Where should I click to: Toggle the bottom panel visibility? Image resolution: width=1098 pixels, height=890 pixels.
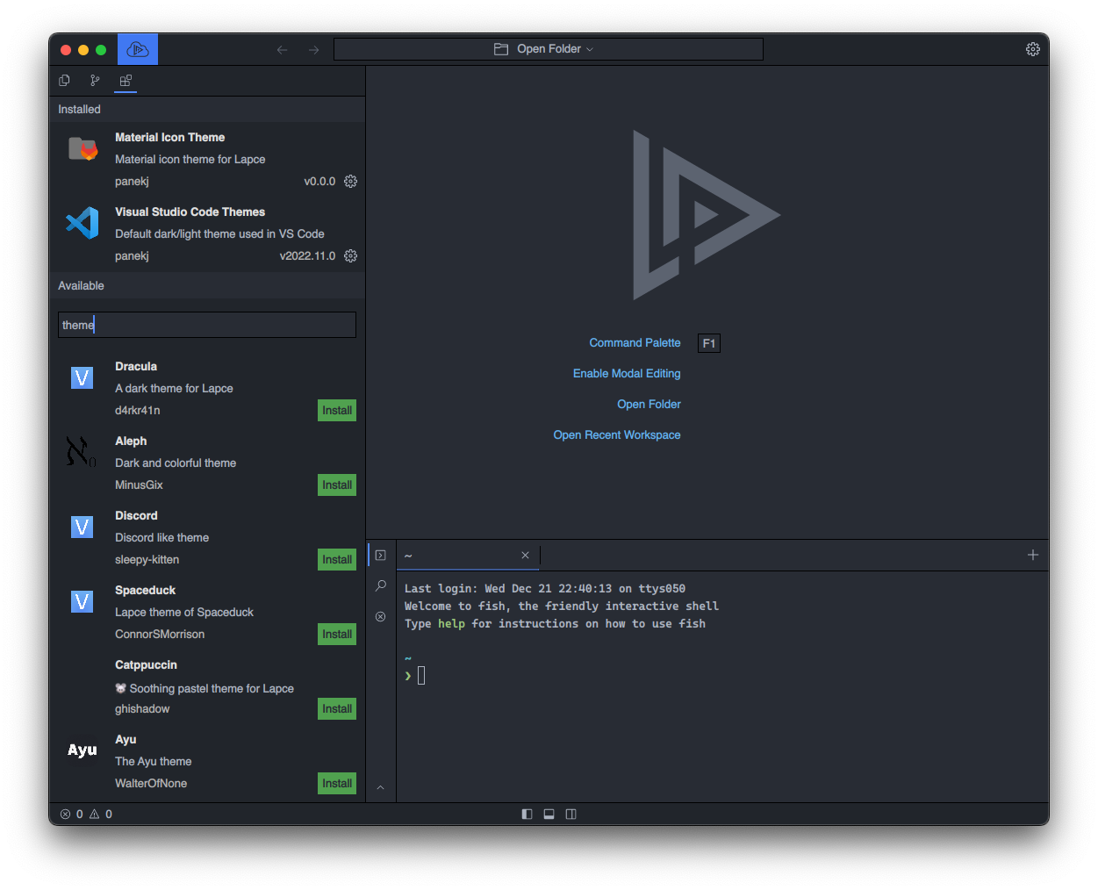tap(549, 814)
